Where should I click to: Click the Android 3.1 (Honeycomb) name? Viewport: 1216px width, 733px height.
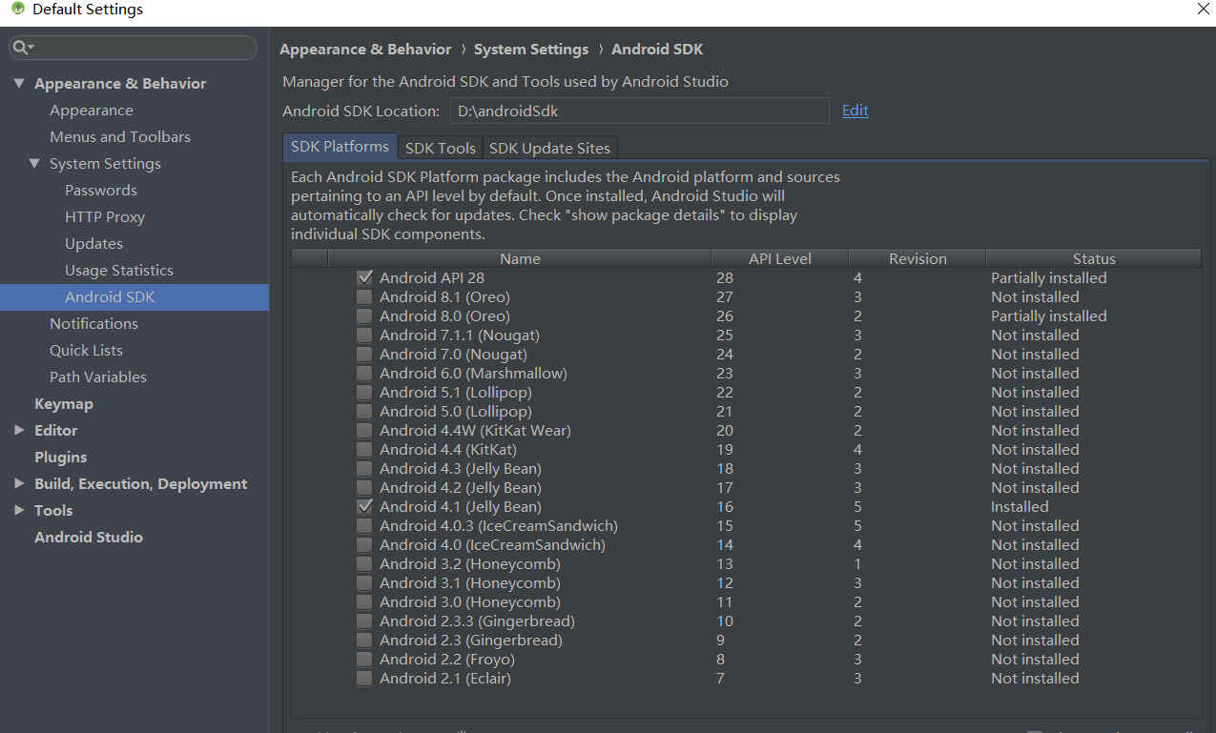(470, 583)
